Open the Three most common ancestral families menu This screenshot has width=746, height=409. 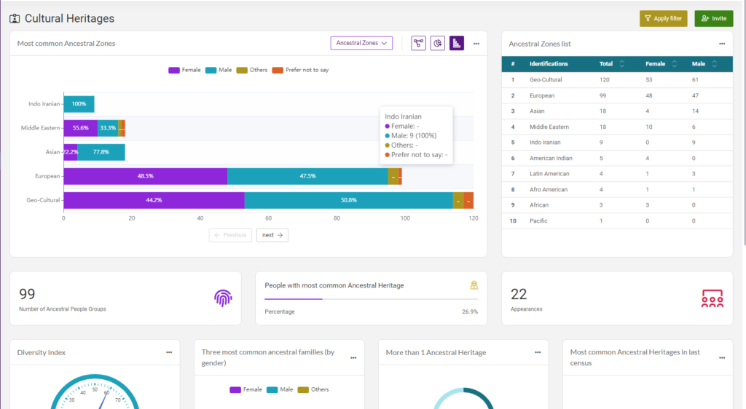[x=353, y=358]
